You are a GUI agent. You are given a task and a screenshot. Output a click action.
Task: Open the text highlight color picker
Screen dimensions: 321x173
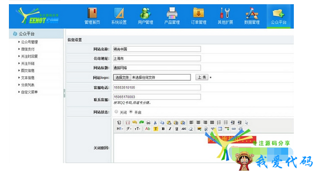(x=156, y=129)
